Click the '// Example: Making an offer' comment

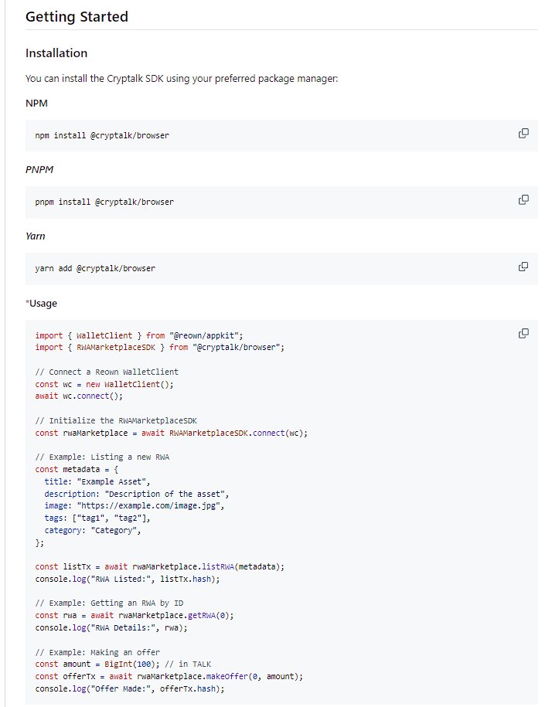pyautogui.click(x=97, y=652)
